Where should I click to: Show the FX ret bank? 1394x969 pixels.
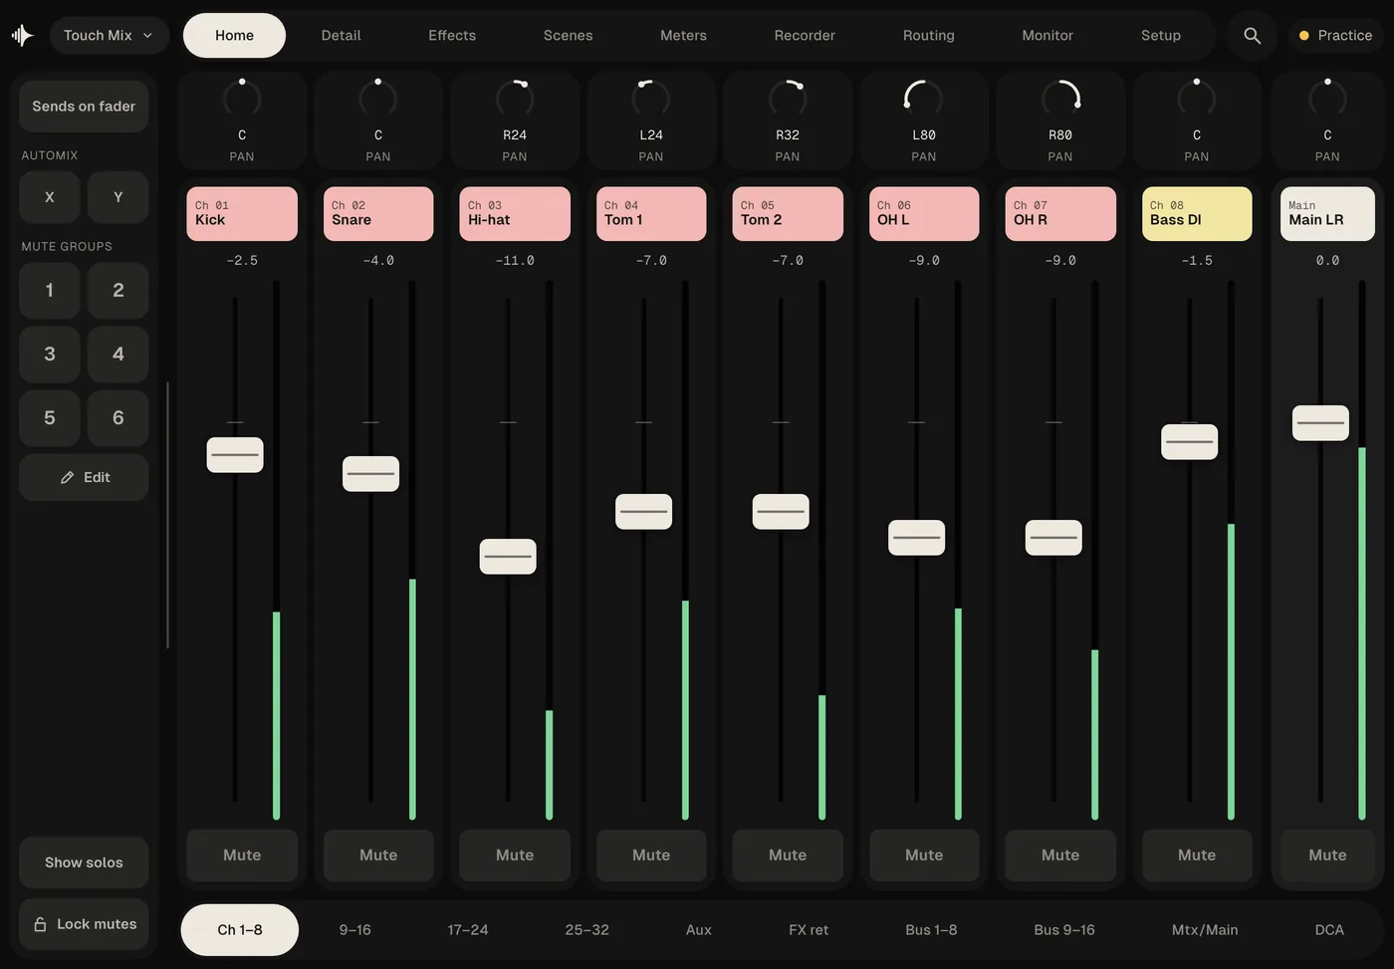tap(809, 930)
